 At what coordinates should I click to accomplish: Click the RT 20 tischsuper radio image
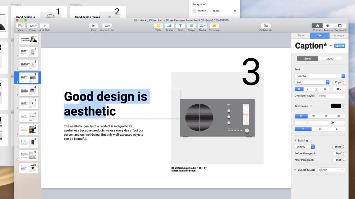(217, 118)
